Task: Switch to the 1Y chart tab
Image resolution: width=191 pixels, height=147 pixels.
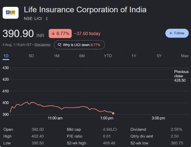Action: pyautogui.click(x=134, y=56)
